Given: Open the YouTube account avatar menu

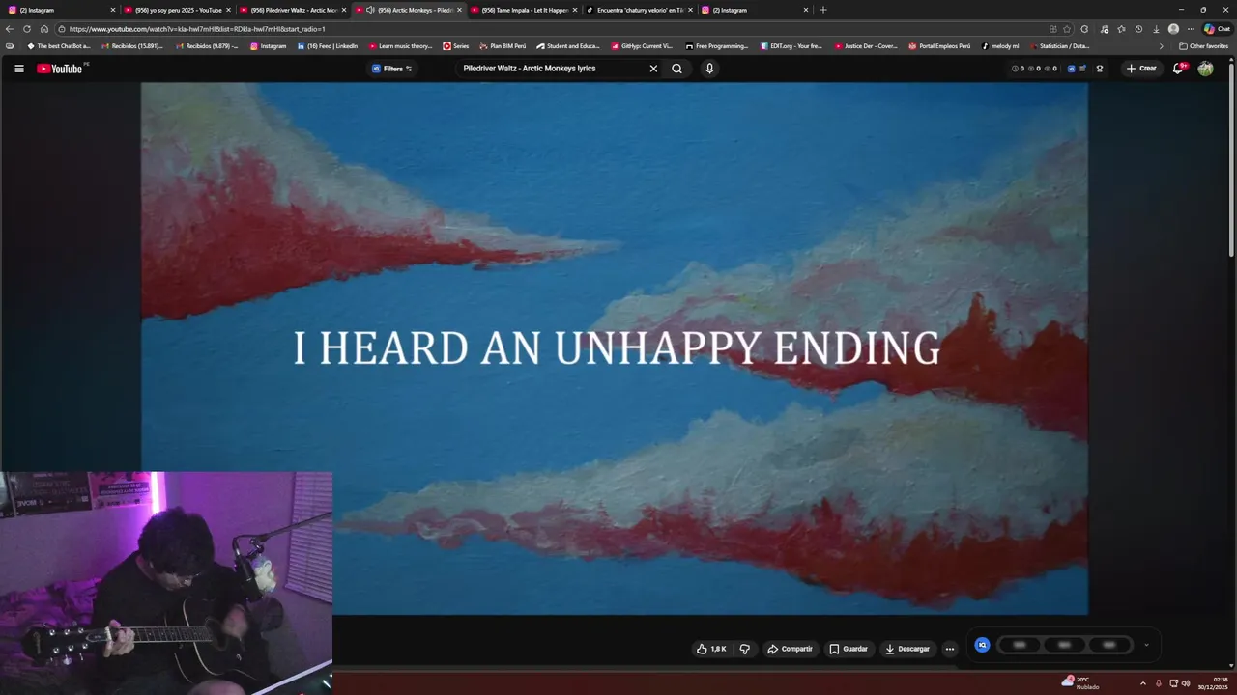Looking at the screenshot, I should click(1205, 69).
